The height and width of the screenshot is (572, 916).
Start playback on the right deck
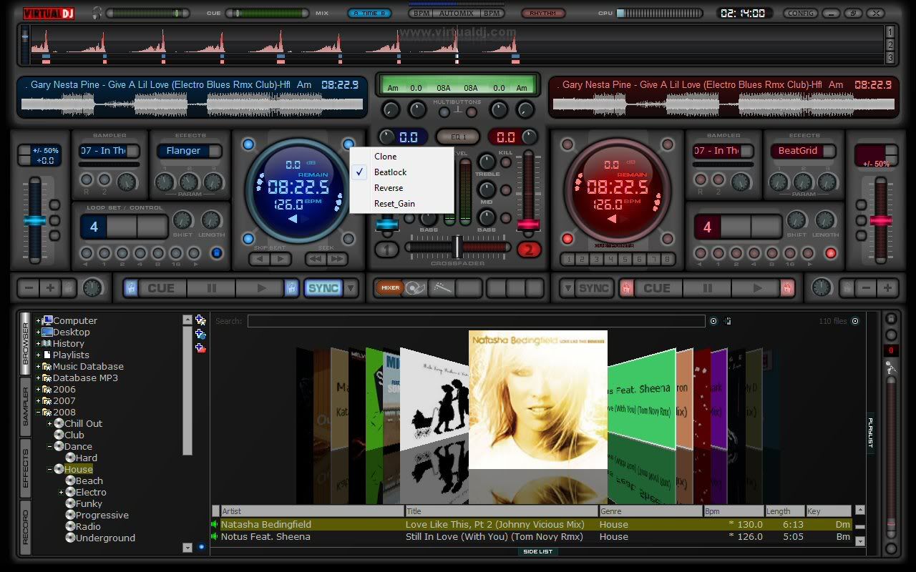coord(756,288)
